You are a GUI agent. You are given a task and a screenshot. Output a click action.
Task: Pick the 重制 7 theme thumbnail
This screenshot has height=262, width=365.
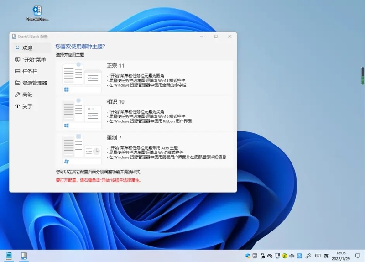click(82, 149)
